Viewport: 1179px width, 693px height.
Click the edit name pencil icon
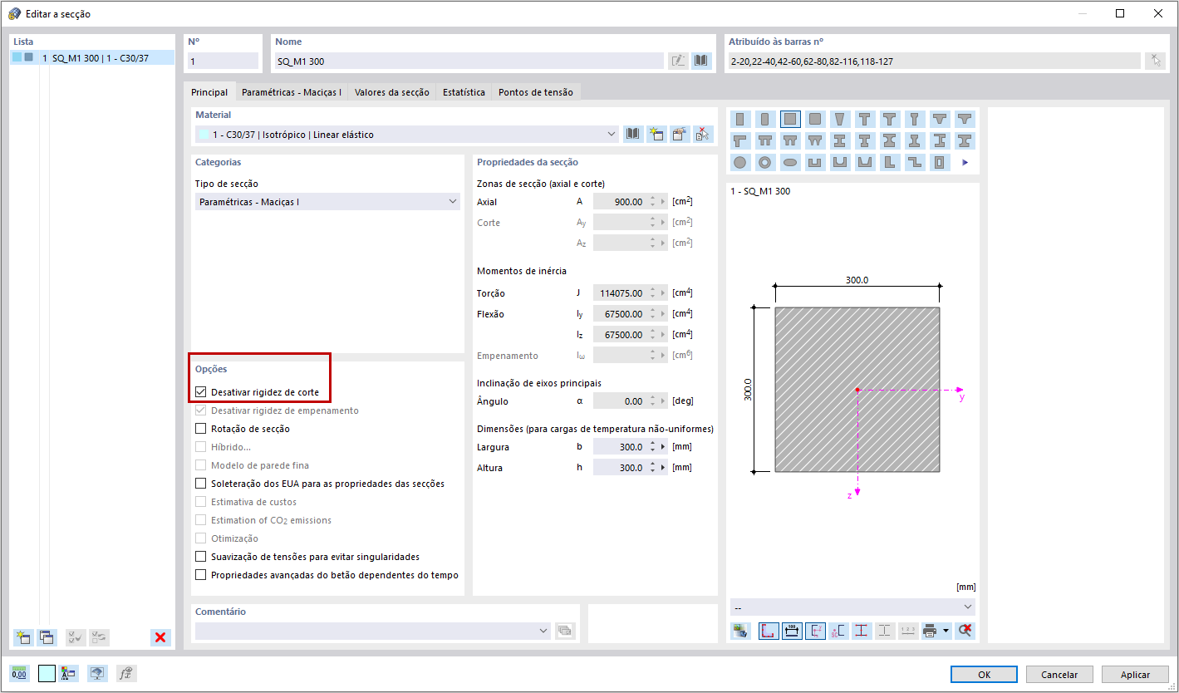pyautogui.click(x=678, y=61)
